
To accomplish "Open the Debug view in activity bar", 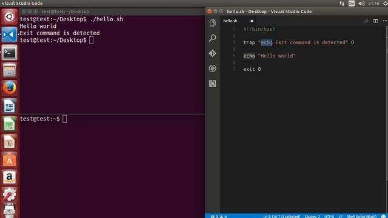I will [x=212, y=68].
